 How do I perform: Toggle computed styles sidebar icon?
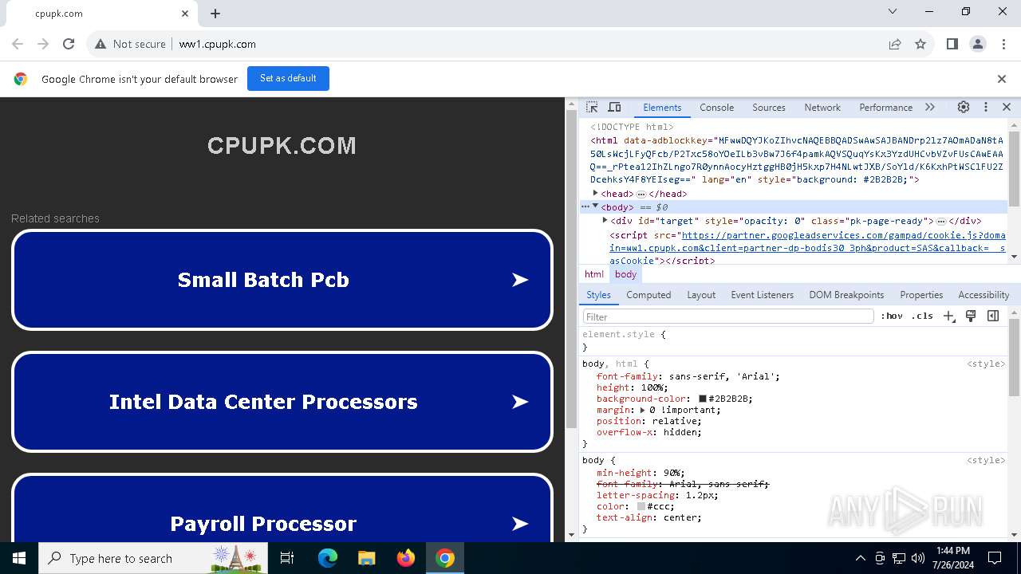[993, 316]
